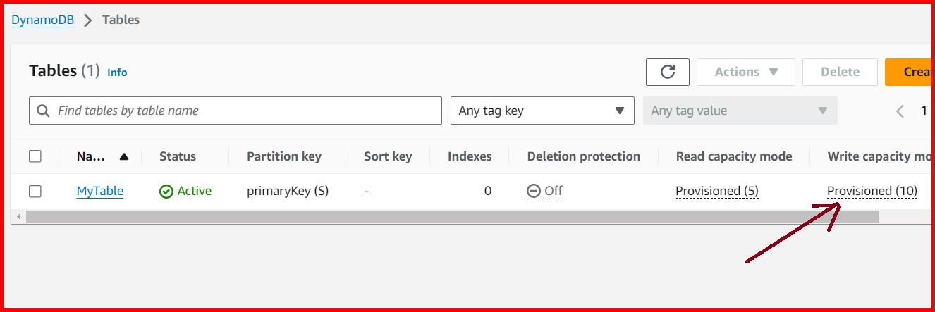Image resolution: width=935 pixels, height=312 pixels.
Task: Click the Deletion protection Off icon
Action: click(534, 191)
